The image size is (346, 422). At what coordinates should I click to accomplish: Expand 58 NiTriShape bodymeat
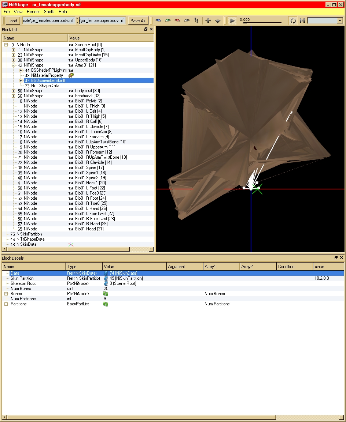point(13,91)
